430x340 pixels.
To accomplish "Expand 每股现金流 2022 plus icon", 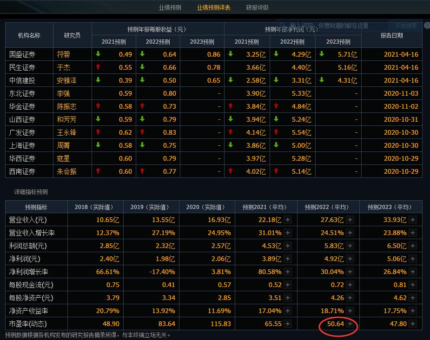I will click(x=350, y=285).
